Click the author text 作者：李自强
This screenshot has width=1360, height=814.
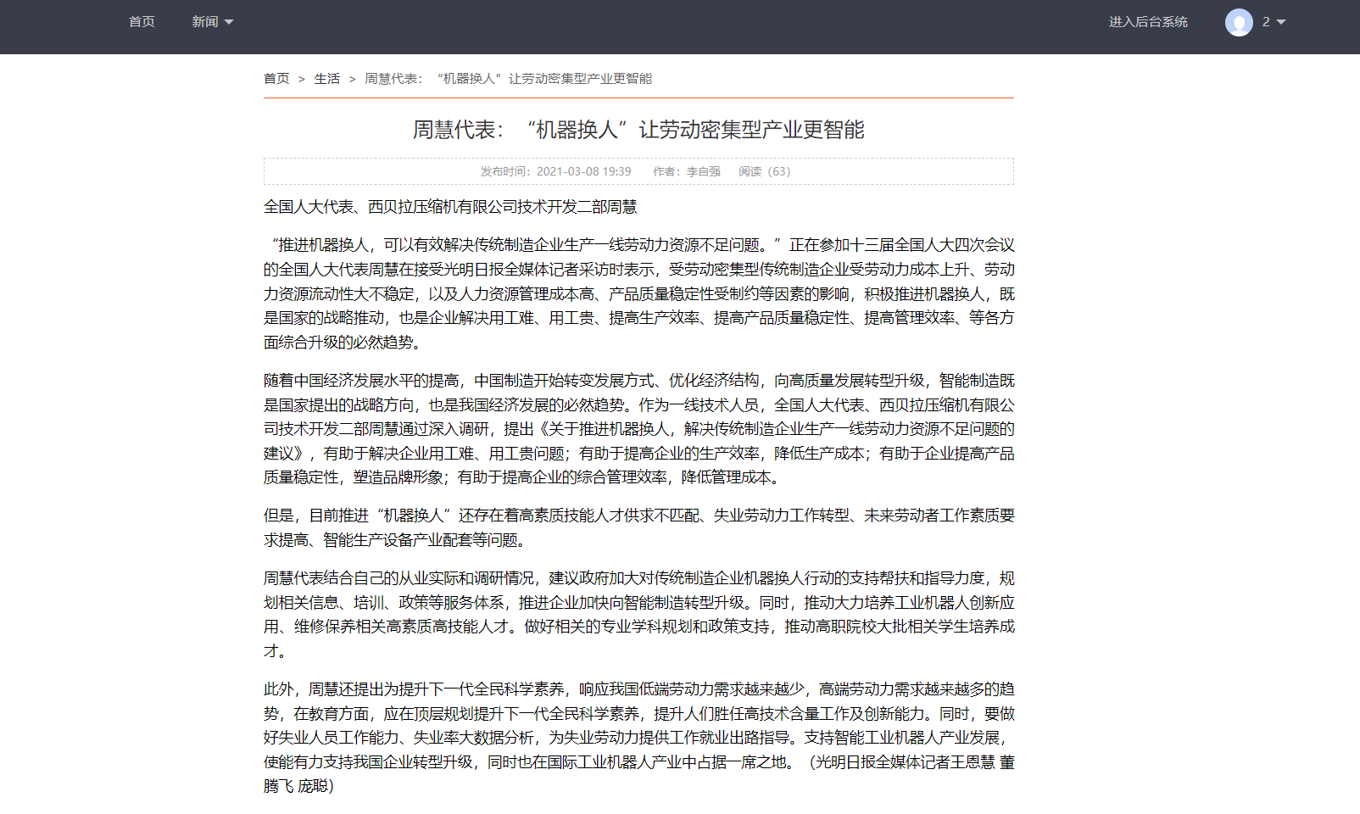[x=687, y=171]
